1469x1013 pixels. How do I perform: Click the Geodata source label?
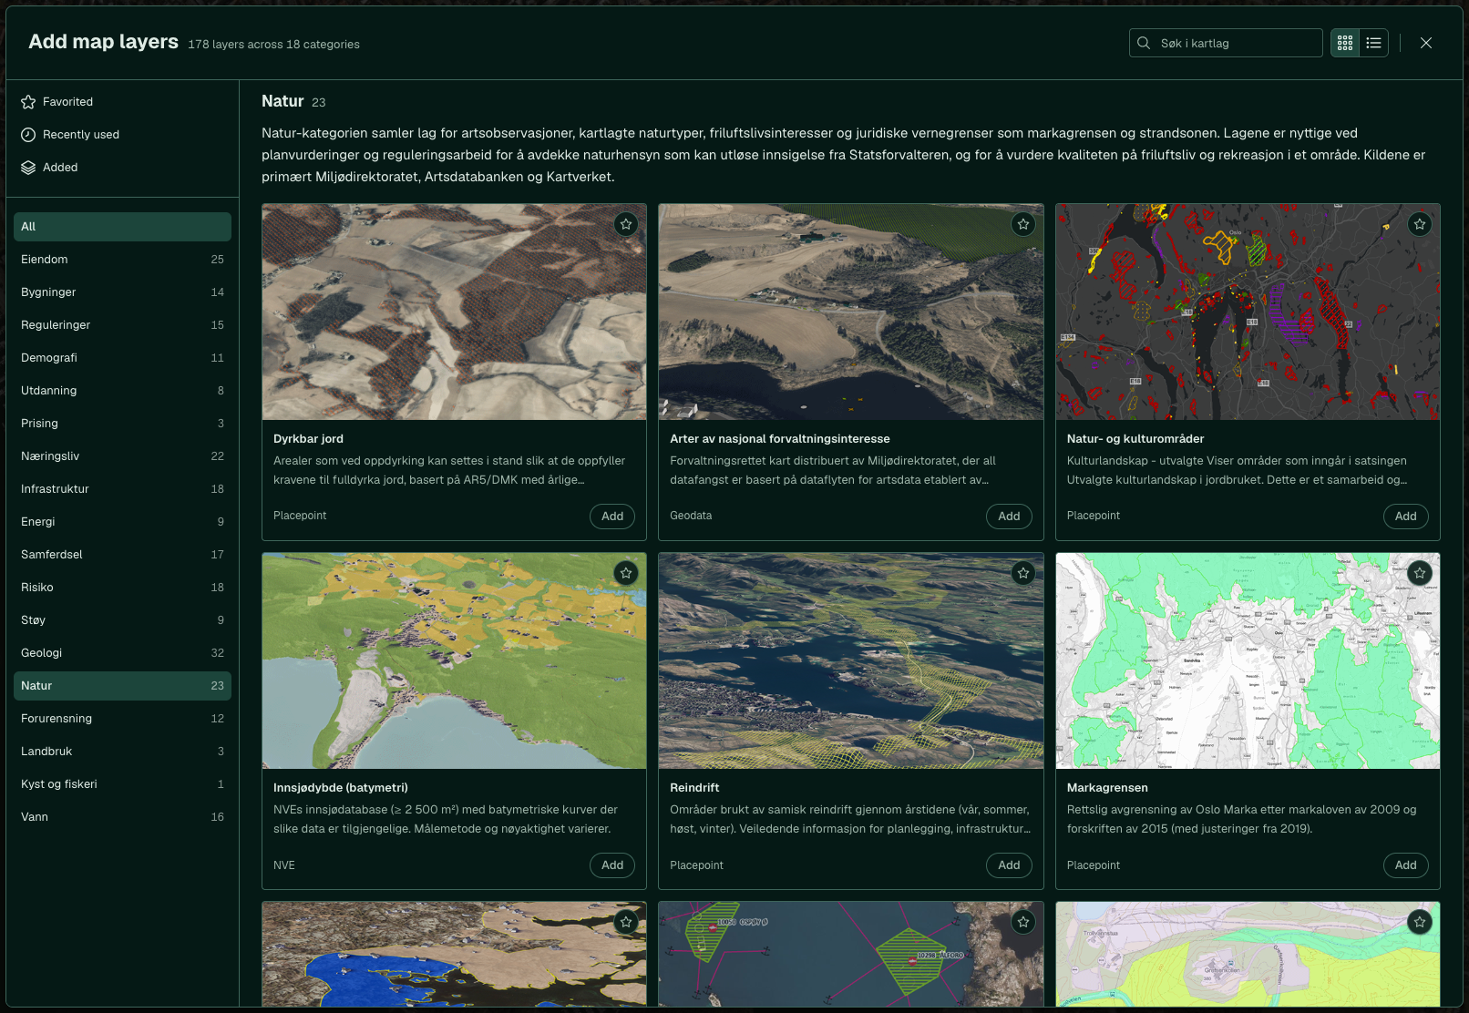point(691,516)
